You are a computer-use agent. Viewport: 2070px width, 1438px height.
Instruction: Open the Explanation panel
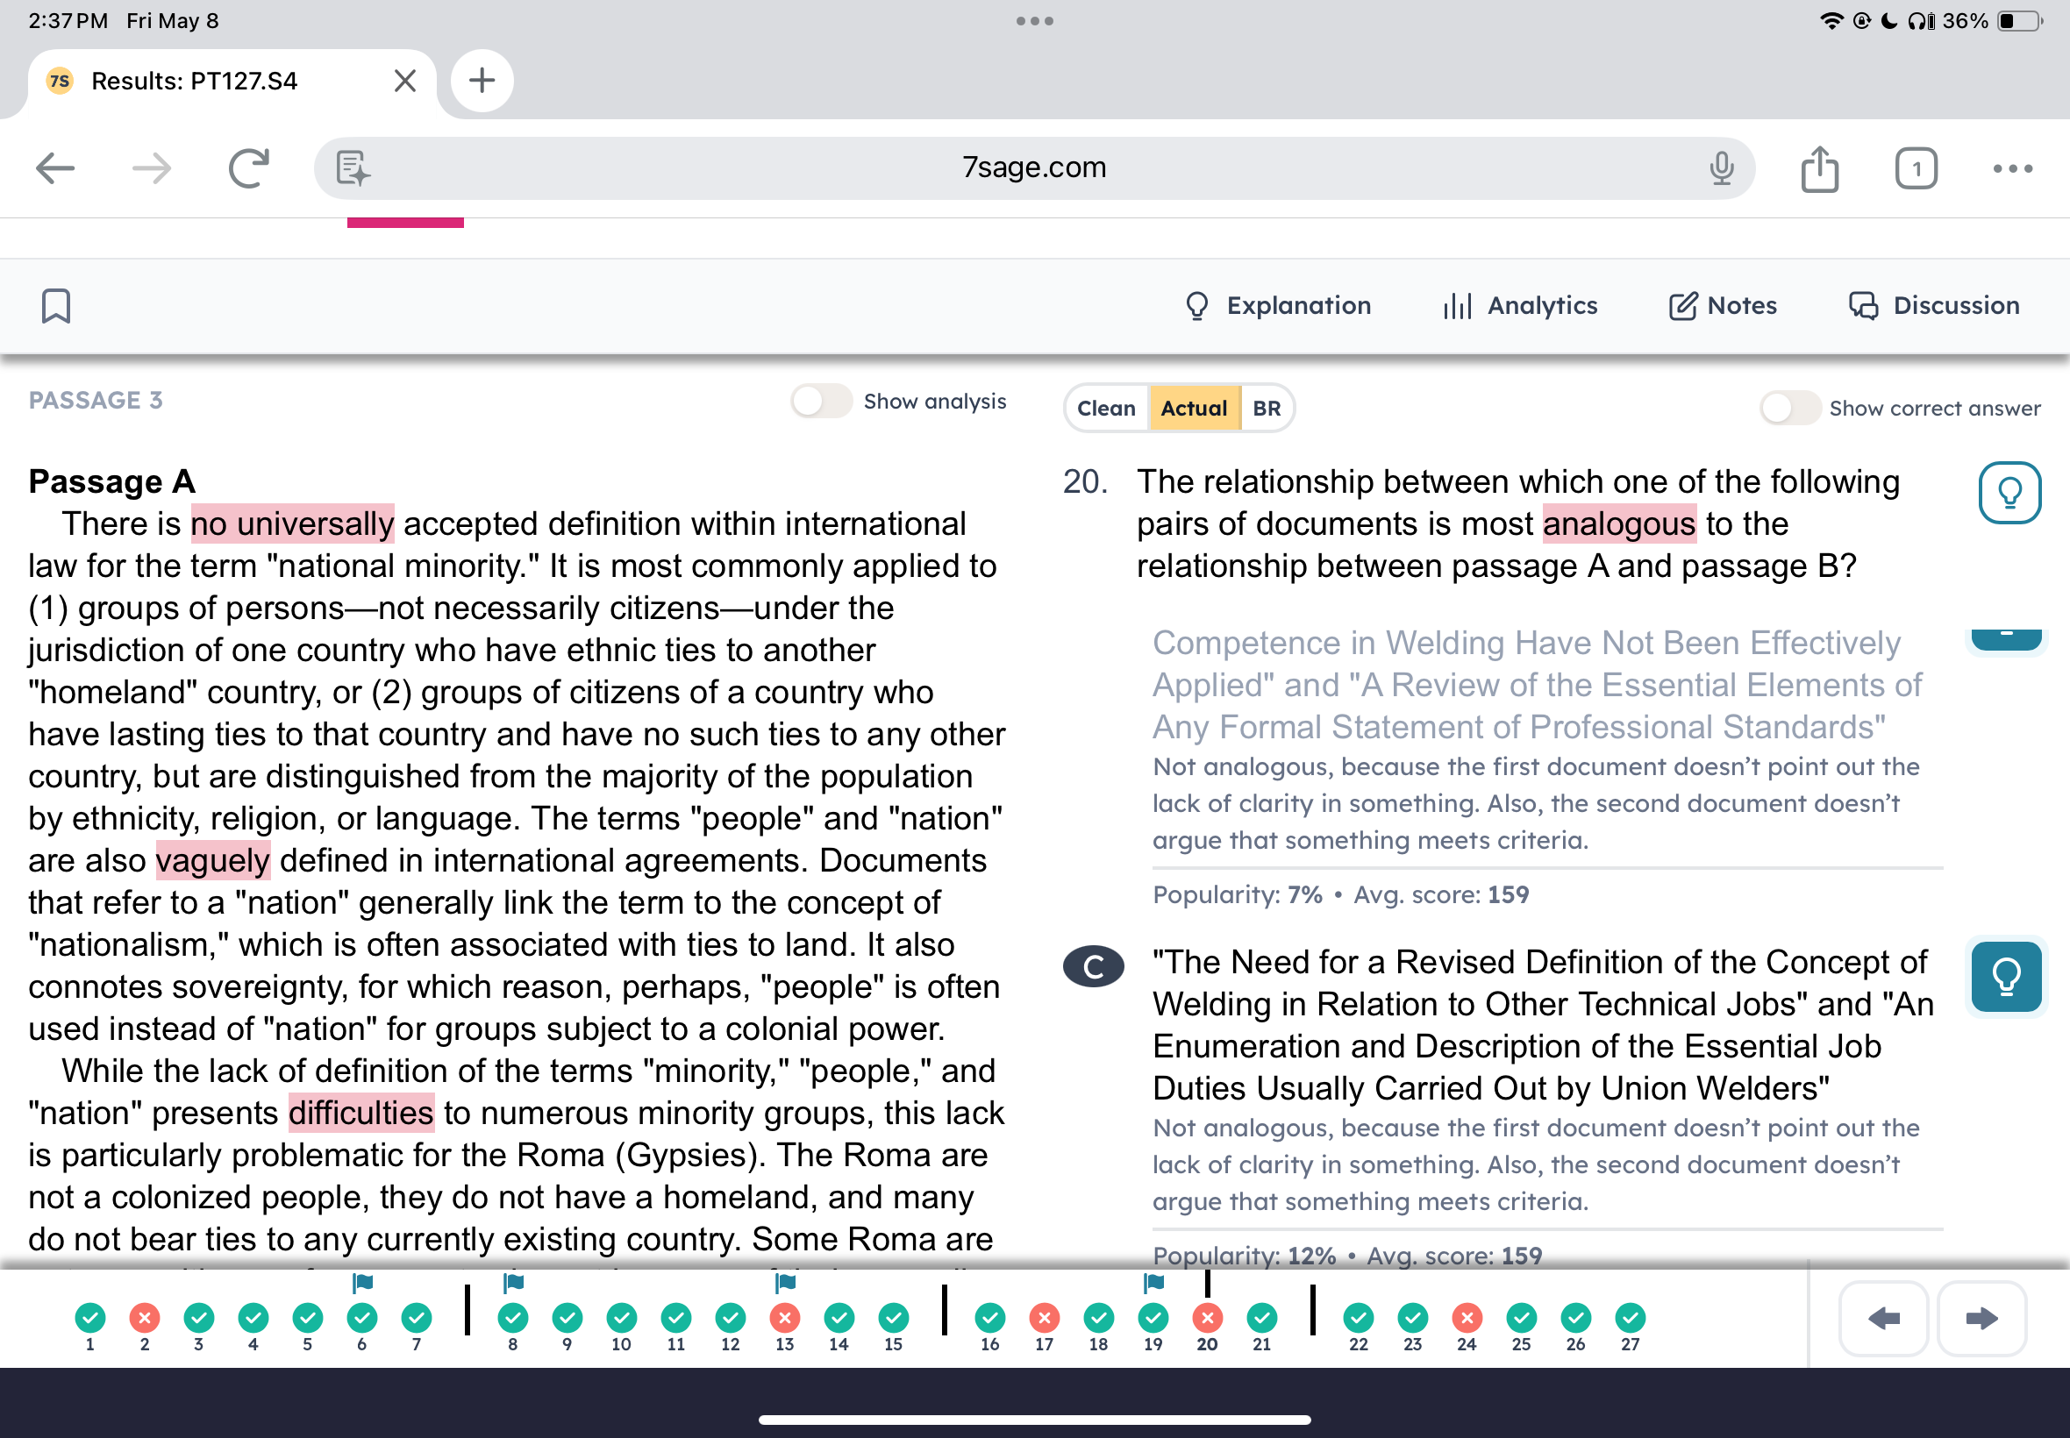point(1278,305)
